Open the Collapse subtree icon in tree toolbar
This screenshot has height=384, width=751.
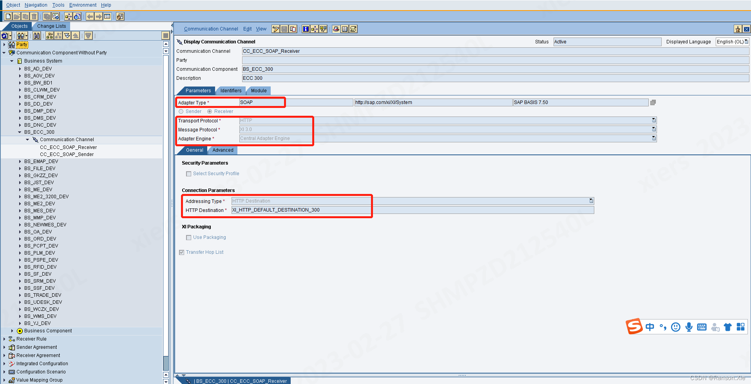58,36
